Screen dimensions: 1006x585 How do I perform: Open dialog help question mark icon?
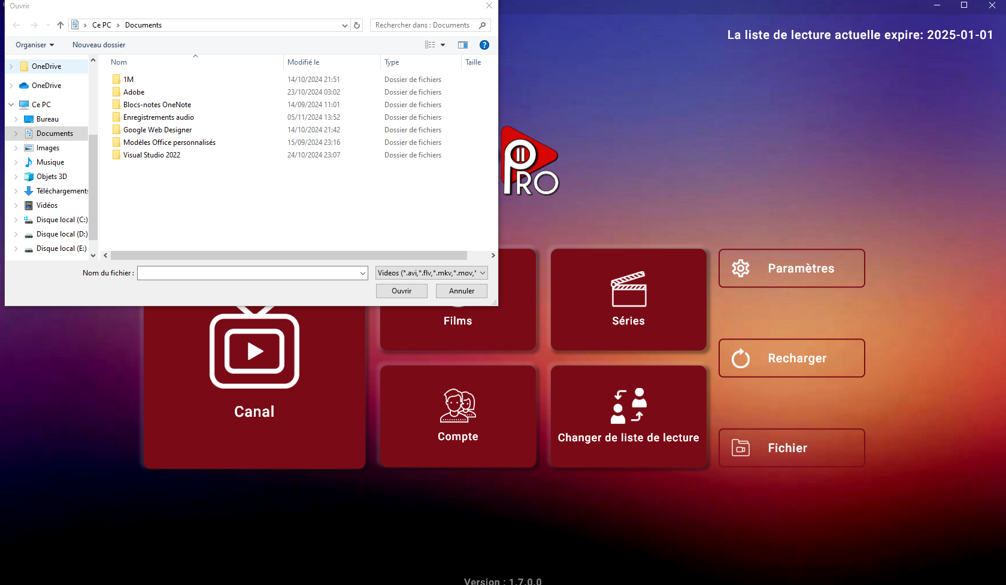(x=484, y=45)
